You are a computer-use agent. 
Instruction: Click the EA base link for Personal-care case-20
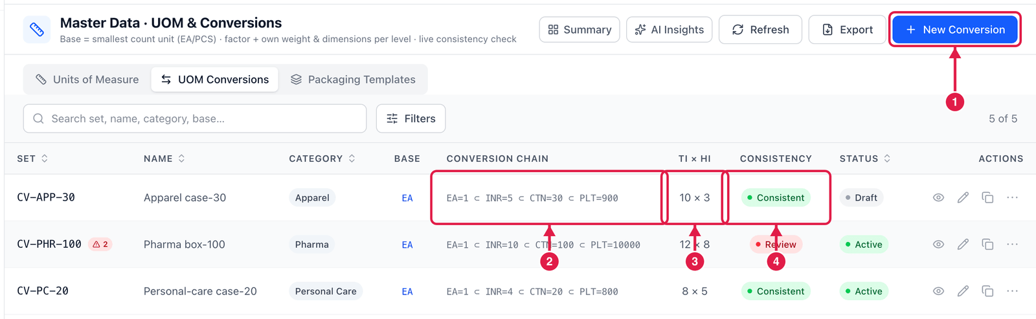pos(407,292)
